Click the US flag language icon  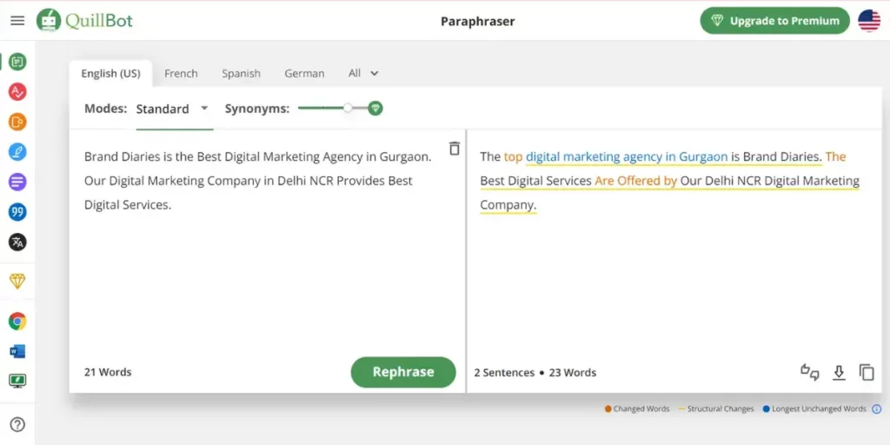click(869, 21)
